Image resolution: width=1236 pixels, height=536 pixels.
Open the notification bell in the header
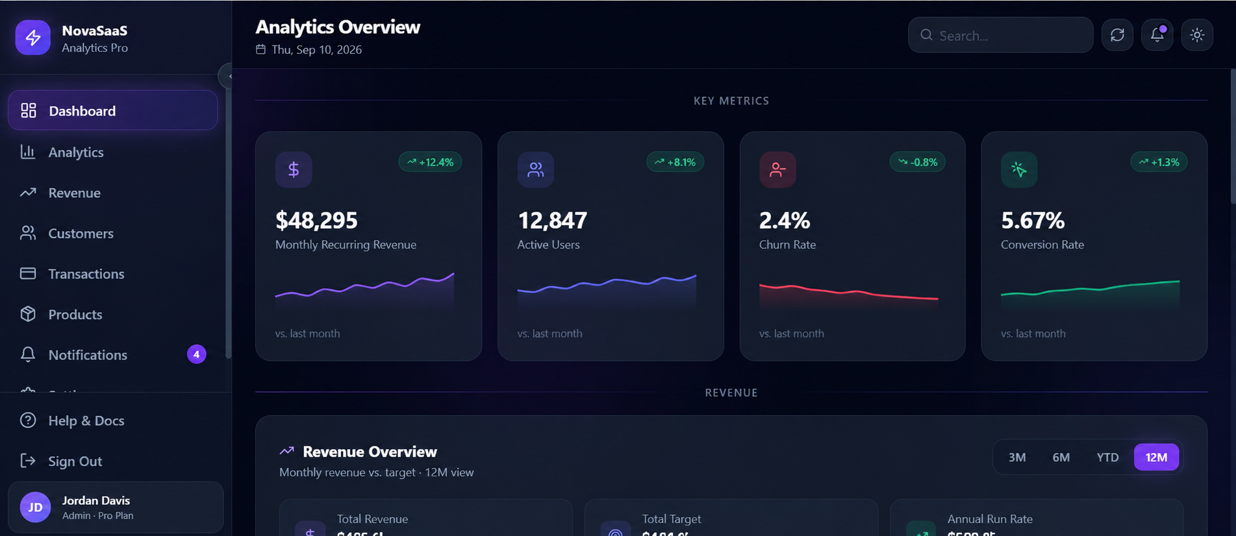coord(1157,35)
